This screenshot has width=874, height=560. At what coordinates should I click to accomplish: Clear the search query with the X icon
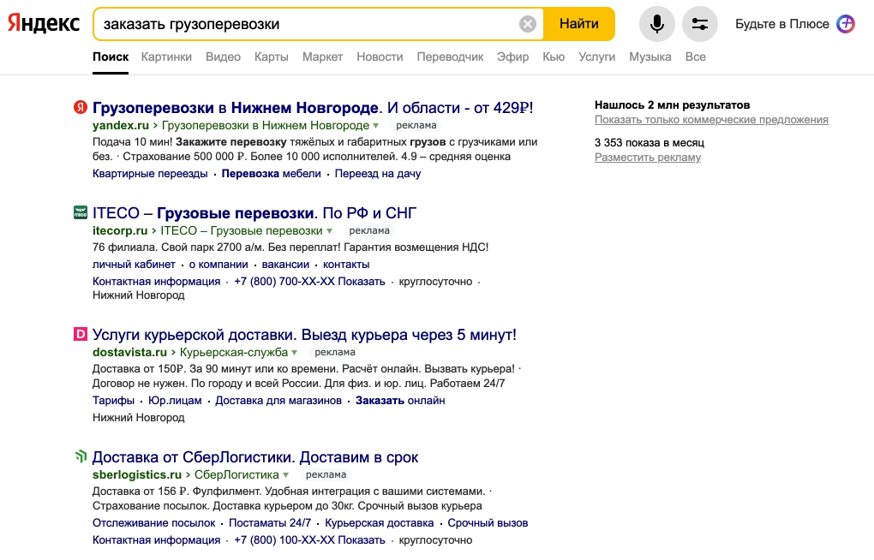pos(527,24)
